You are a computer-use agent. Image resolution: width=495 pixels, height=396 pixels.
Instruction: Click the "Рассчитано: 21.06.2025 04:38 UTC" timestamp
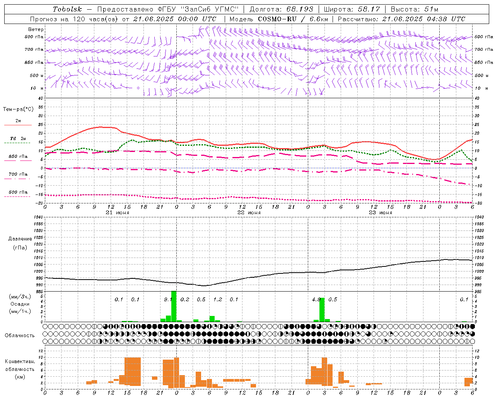(401, 19)
